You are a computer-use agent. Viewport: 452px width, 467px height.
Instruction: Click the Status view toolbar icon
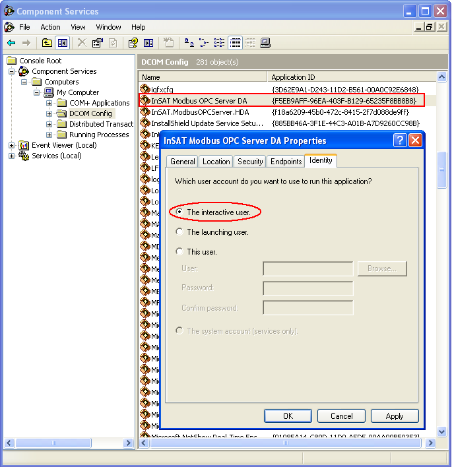click(250, 43)
